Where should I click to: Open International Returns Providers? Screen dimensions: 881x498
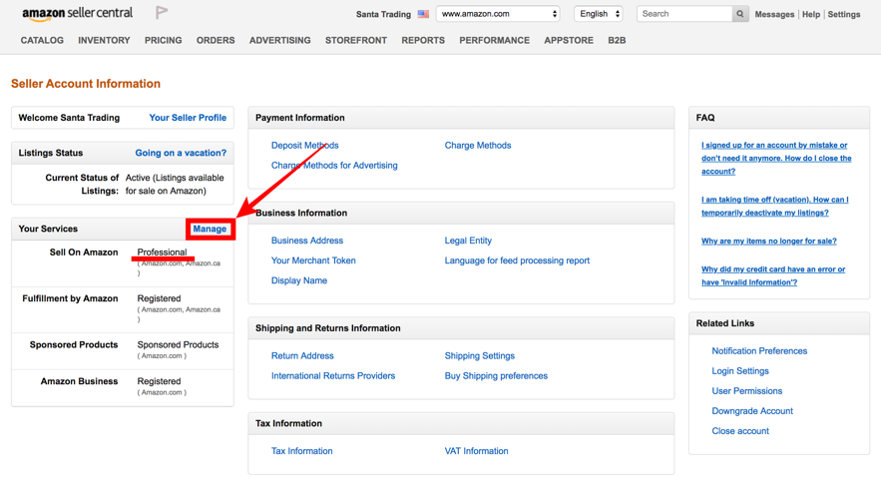333,376
